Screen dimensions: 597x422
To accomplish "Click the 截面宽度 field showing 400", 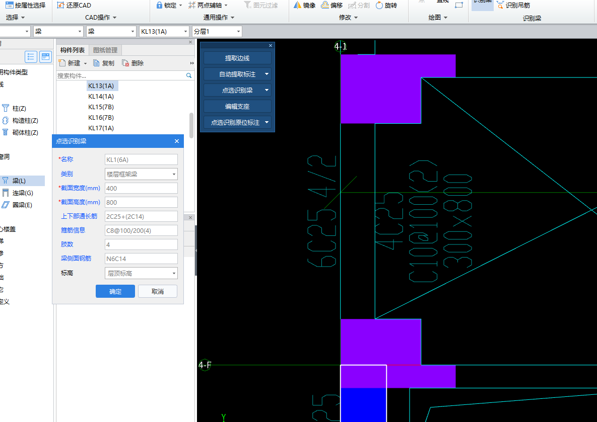I will click(x=141, y=188).
